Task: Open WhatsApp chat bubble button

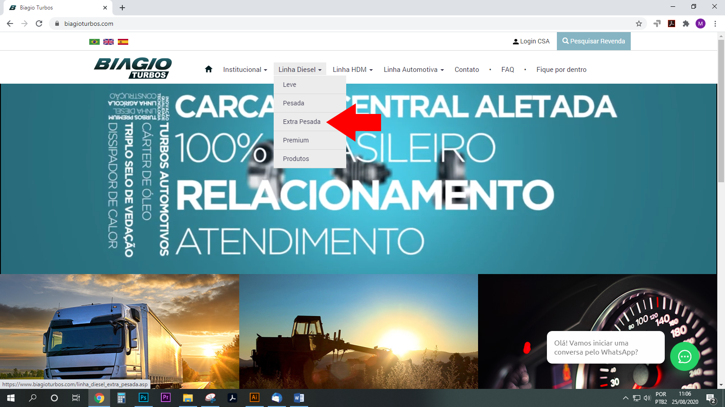Action: point(685,356)
